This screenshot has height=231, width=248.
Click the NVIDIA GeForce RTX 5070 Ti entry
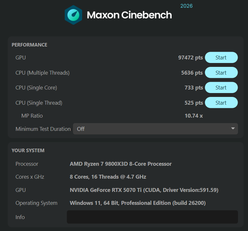click(144, 190)
